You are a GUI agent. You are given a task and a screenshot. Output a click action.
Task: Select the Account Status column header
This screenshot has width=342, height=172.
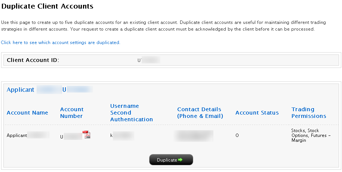click(x=257, y=113)
